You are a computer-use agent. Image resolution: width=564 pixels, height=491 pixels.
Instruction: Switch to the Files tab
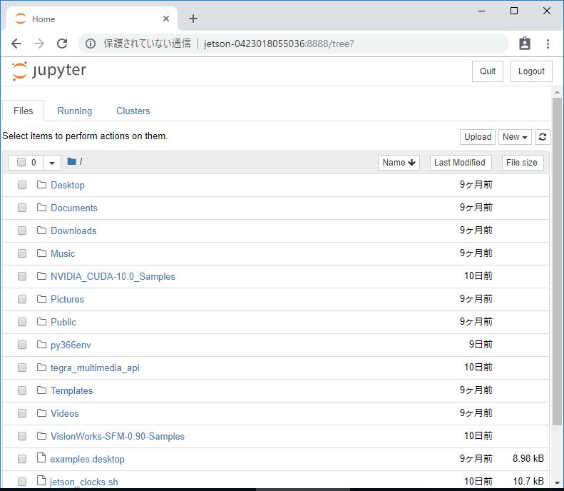tap(24, 111)
